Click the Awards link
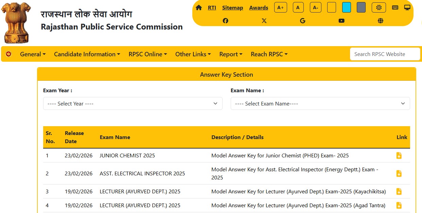422x213 pixels. click(x=259, y=7)
